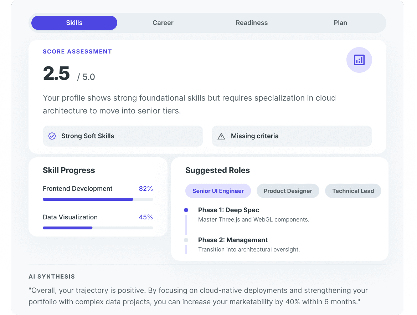417x315 pixels.
Task: Open the Career tab
Action: [163, 23]
